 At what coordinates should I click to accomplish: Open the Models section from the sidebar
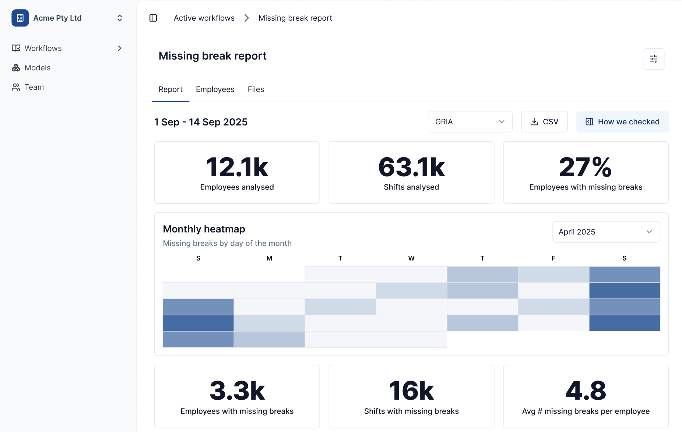pyautogui.click(x=37, y=68)
